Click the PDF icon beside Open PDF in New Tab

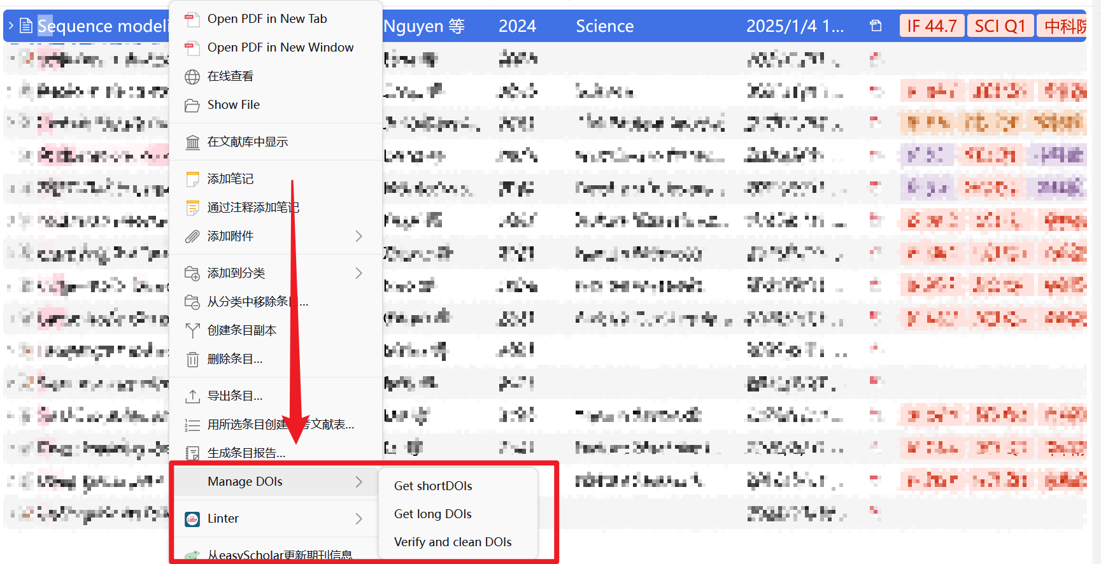click(192, 20)
